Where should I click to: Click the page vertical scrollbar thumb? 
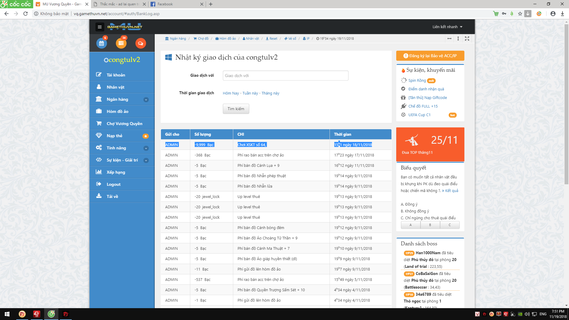click(x=566, y=104)
